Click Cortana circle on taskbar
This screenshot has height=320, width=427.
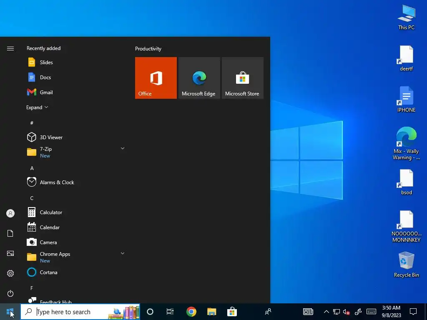coord(150,312)
